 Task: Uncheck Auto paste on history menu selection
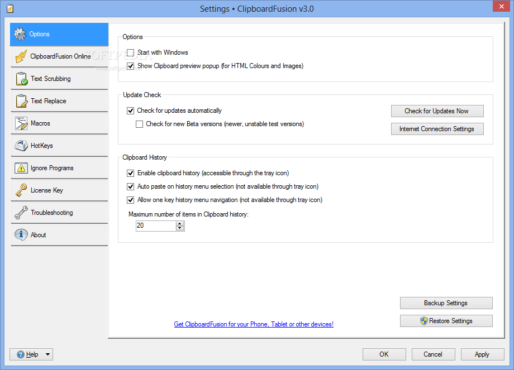click(131, 186)
